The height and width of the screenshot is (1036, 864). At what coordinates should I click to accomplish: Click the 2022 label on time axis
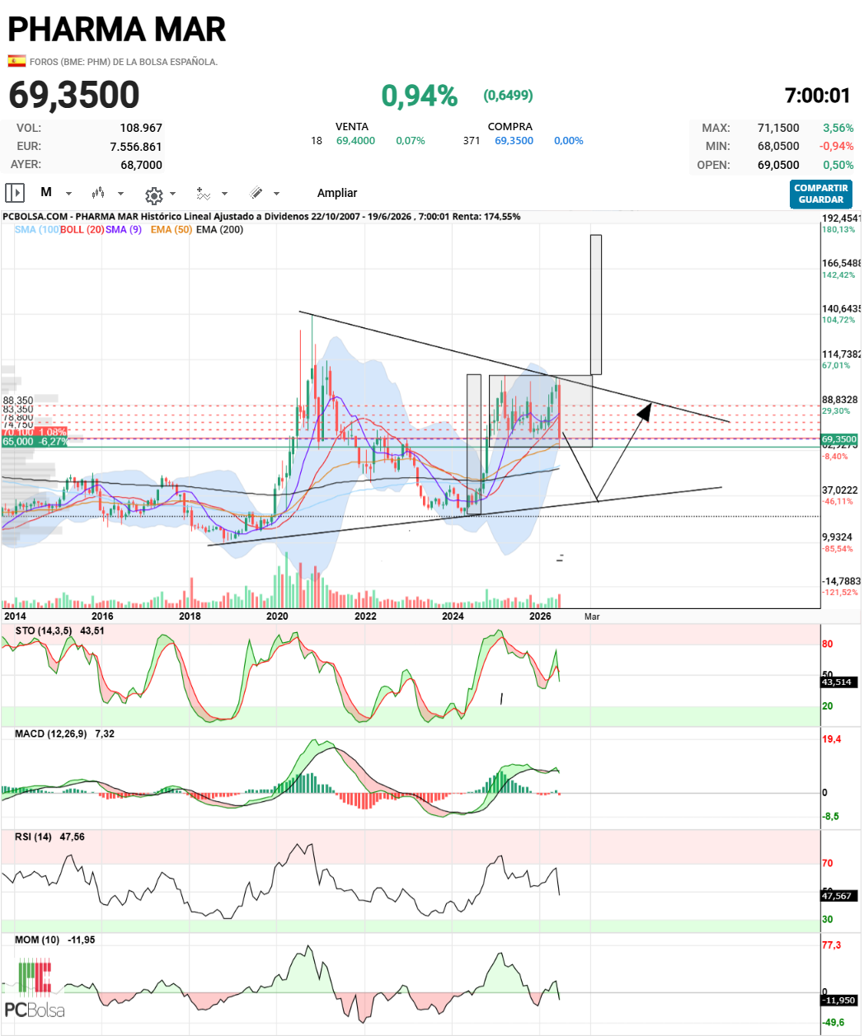click(x=365, y=616)
